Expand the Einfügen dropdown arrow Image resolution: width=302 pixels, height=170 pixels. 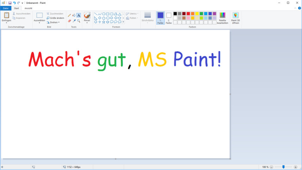pos(6,23)
